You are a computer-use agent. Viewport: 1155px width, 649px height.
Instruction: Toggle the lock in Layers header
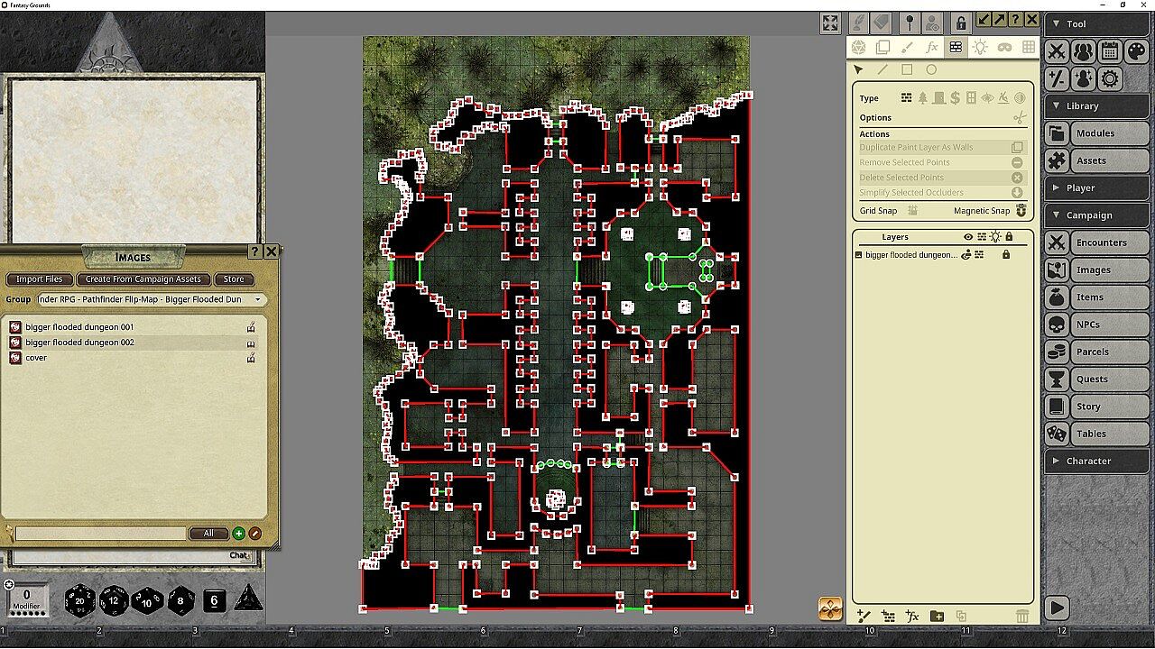click(1009, 237)
